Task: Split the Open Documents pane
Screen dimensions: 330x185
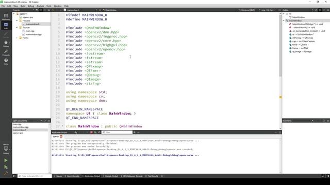Action: 45,121
